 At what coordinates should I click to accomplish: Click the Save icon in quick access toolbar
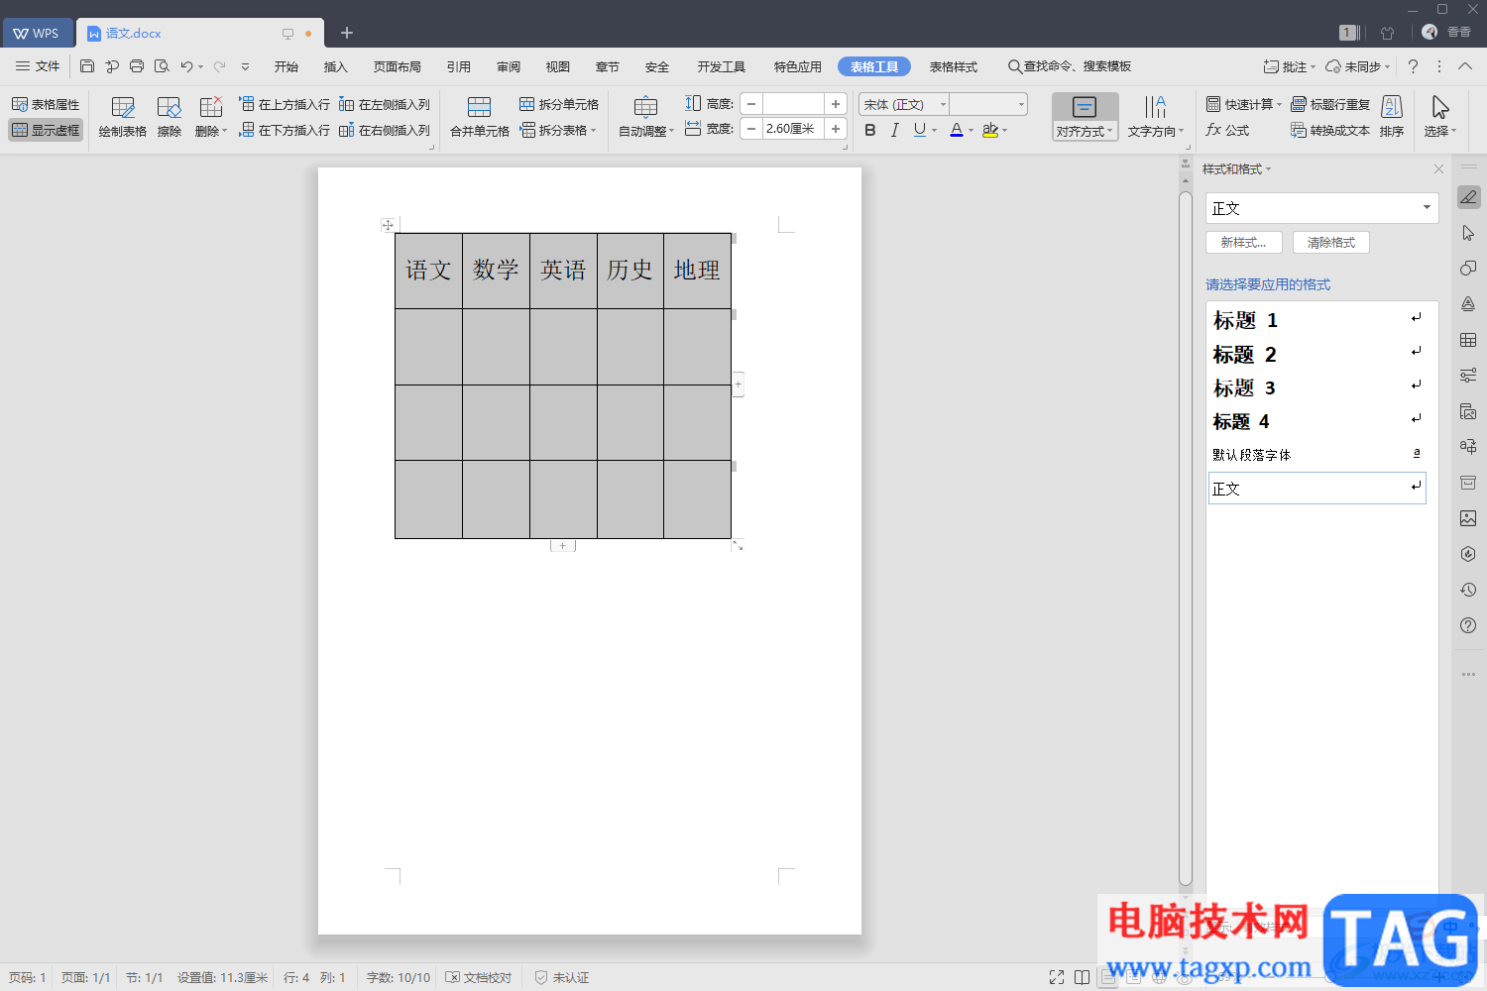[87, 66]
